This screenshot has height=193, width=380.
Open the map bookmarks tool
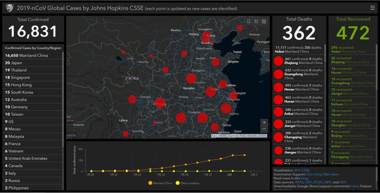[x=249, y=21]
